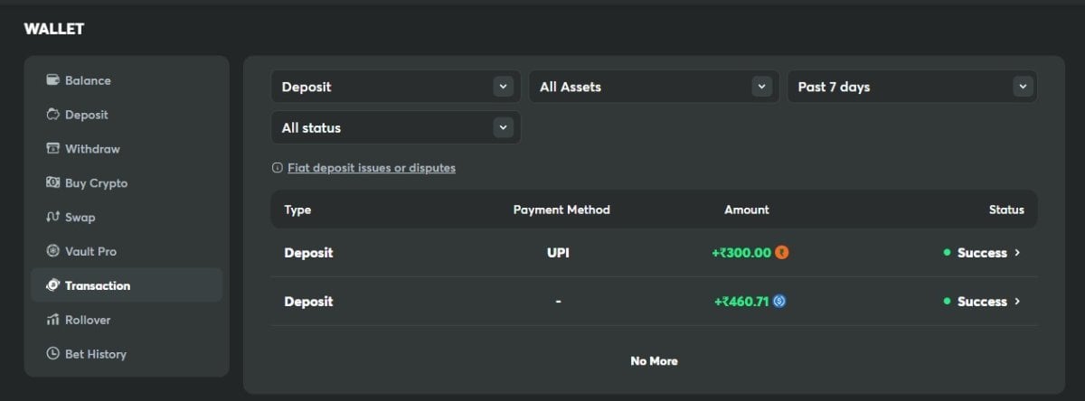Click the Swap arrows icon
The width and height of the screenshot is (1085, 401).
tap(52, 218)
